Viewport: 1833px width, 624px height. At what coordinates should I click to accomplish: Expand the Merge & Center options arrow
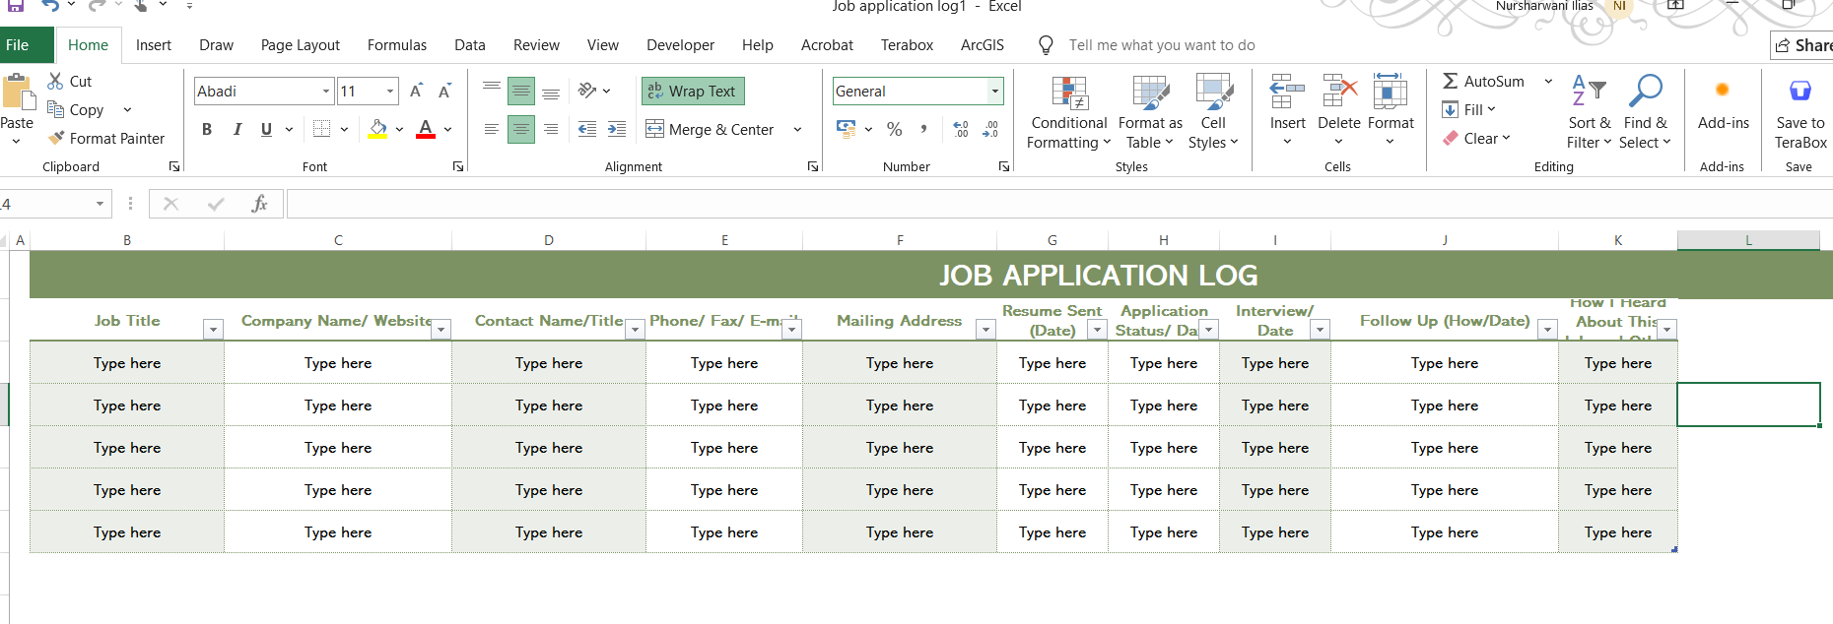(x=797, y=129)
